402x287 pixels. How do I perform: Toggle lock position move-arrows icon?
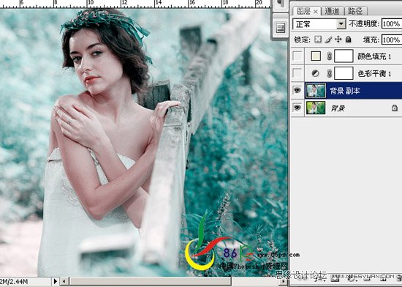338,40
